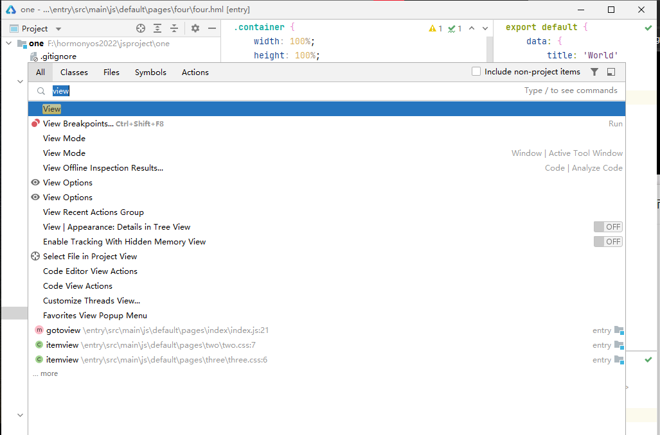Switch to the Classes tab
This screenshot has height=435, width=660.
coord(74,72)
